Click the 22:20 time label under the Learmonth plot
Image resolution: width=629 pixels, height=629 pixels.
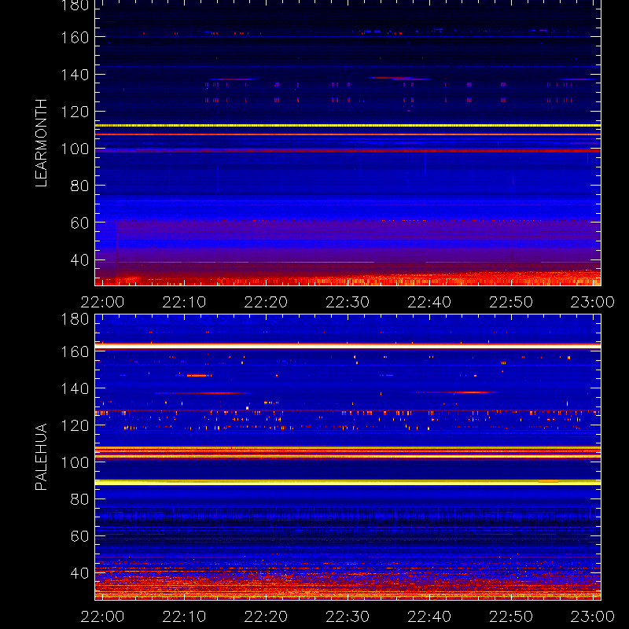tap(266, 302)
